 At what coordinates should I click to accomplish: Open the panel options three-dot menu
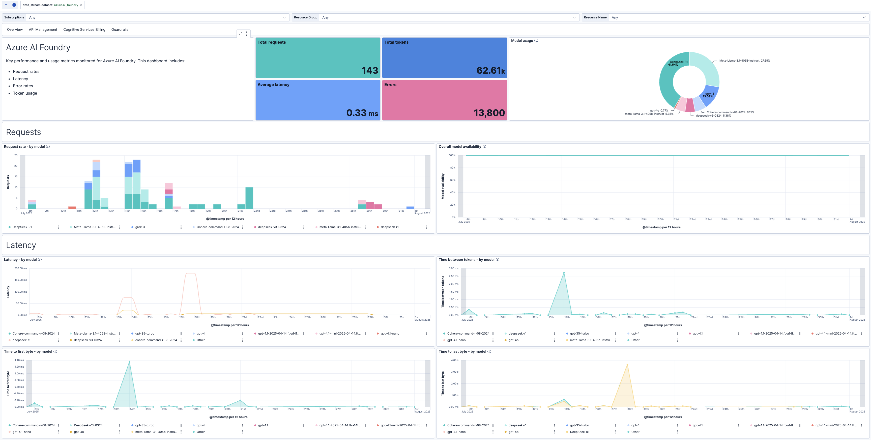click(x=246, y=34)
